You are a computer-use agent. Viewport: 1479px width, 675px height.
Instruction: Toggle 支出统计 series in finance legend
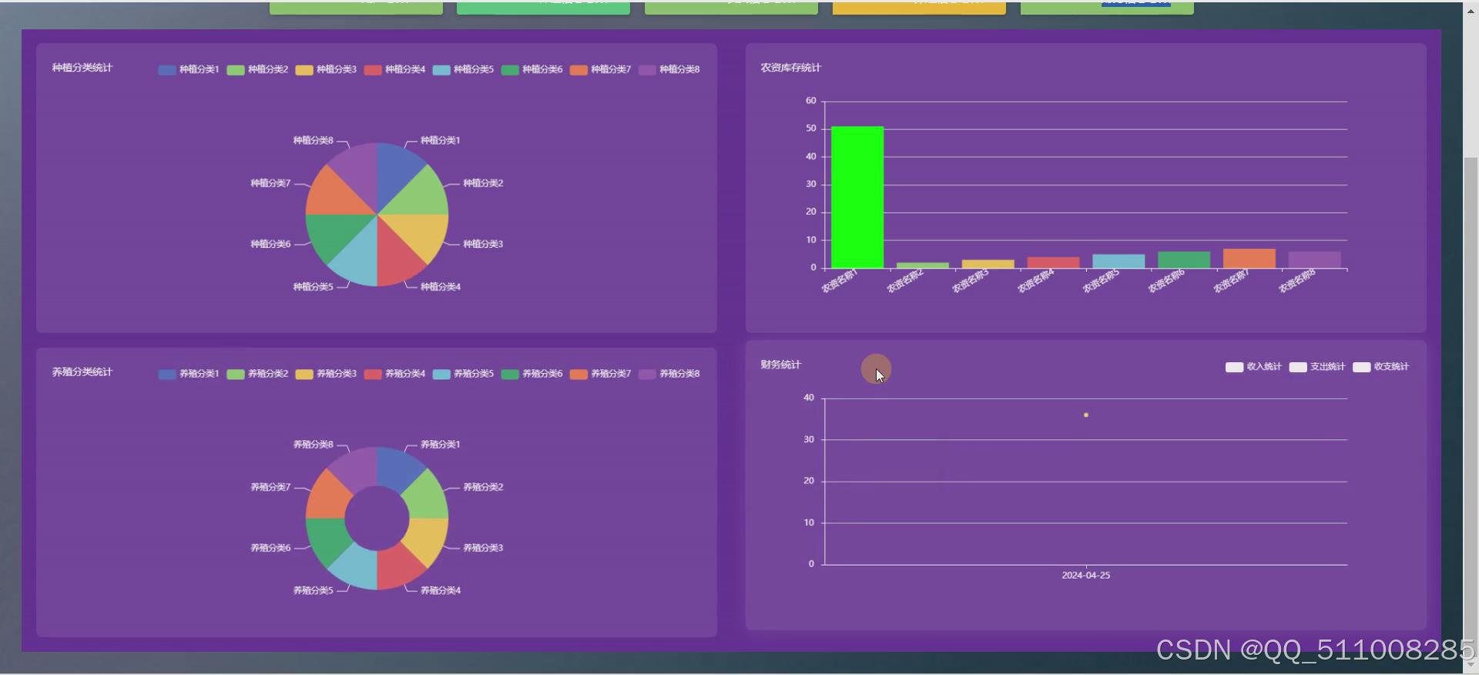(x=1317, y=367)
